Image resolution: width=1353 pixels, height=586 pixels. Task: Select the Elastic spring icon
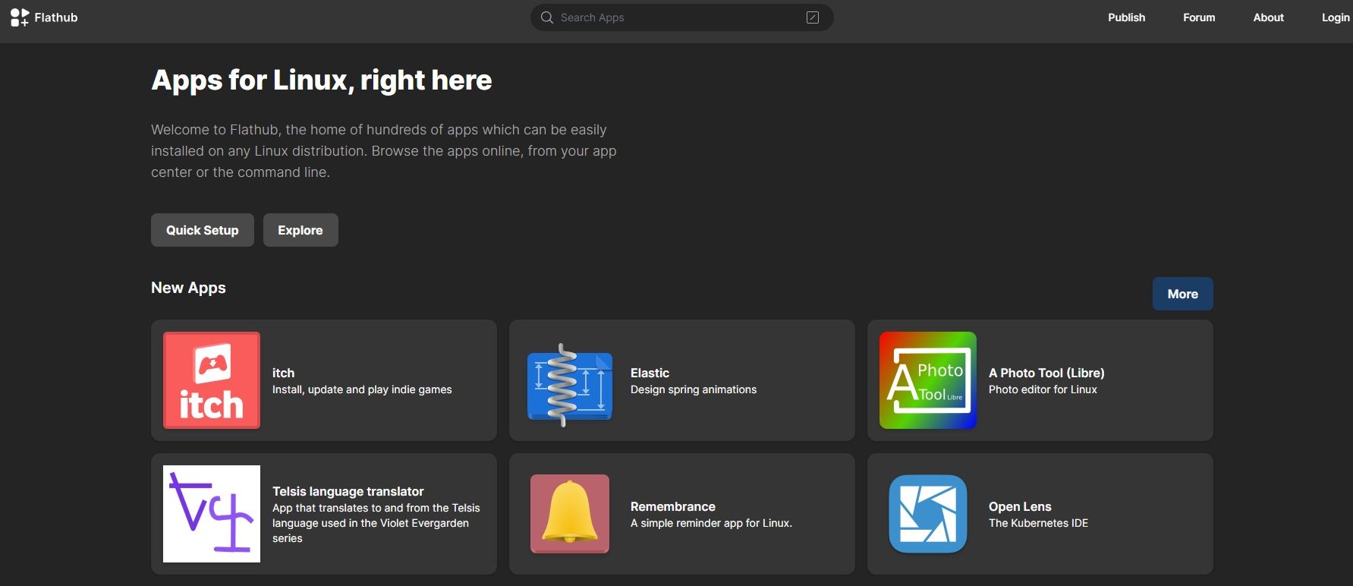point(570,384)
